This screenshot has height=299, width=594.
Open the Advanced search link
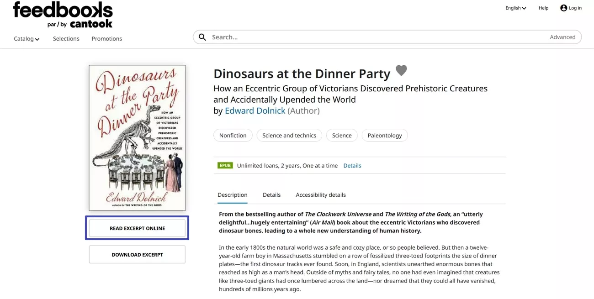click(x=562, y=37)
